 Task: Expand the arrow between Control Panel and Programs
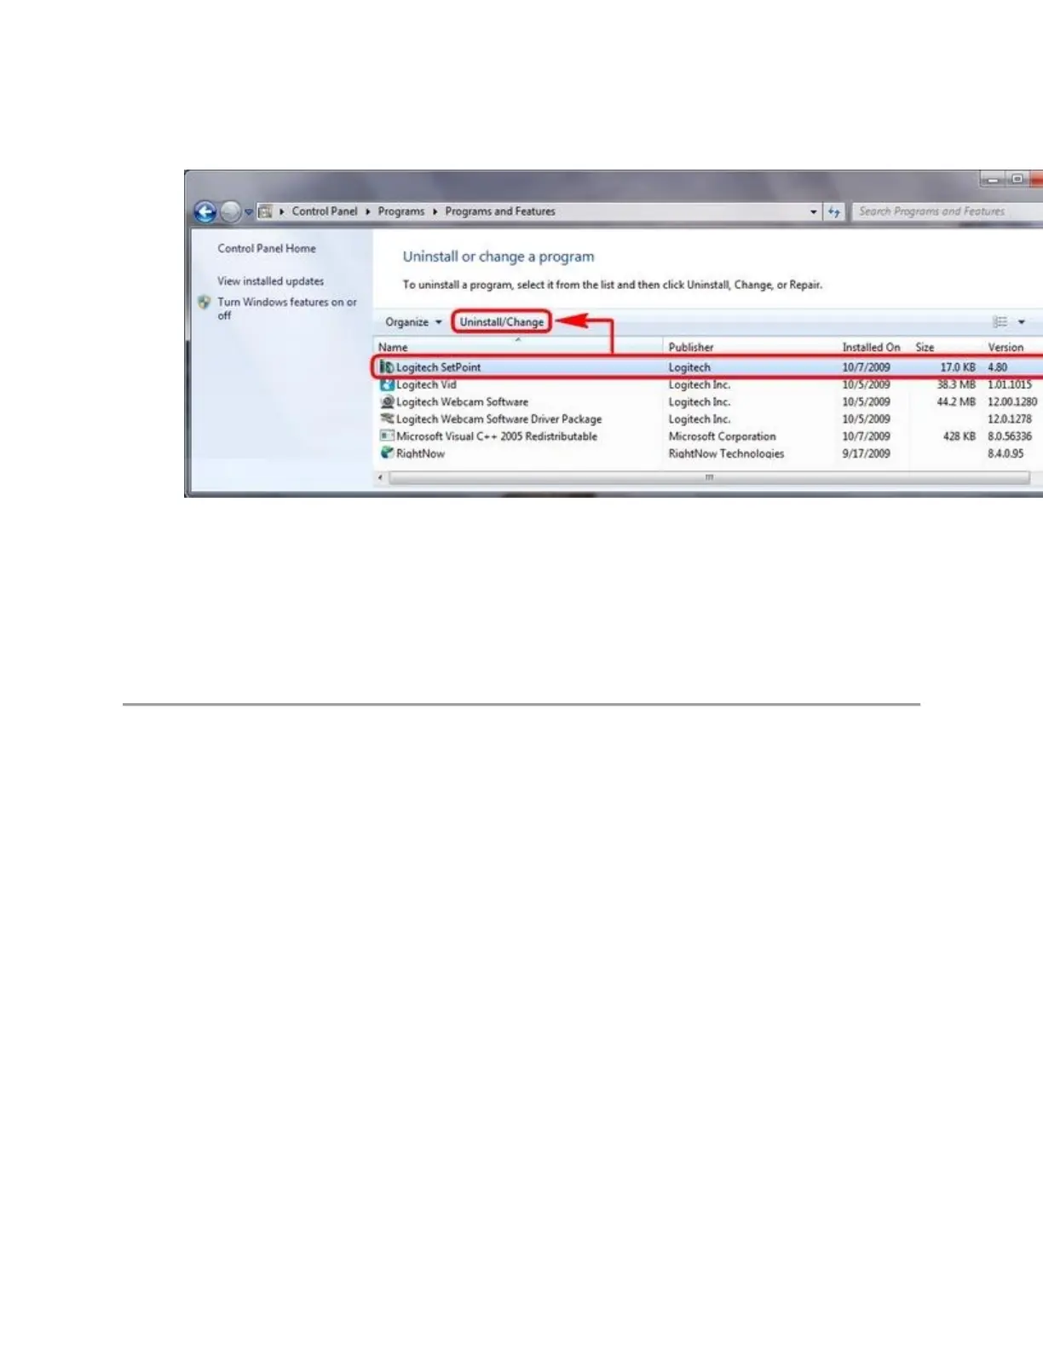click(368, 211)
